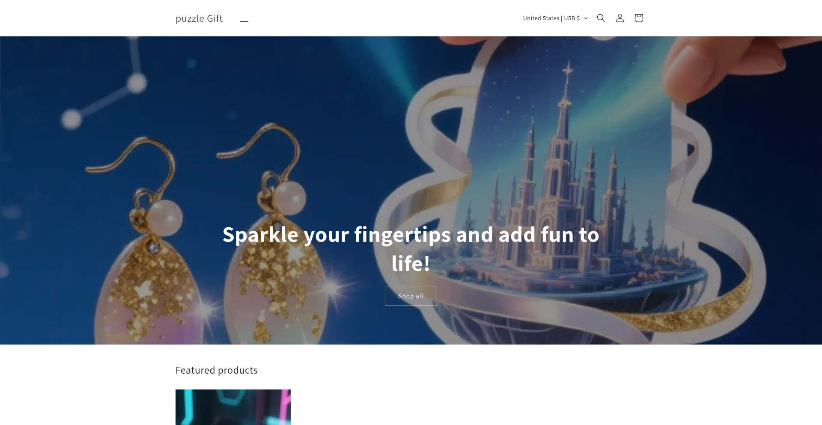822x425 pixels.
Task: Open United States | USD $ selector
Action: [x=555, y=18]
